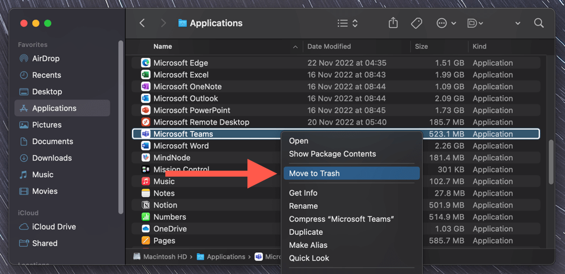Choose Compress “Microsoft Teams”
This screenshot has height=274, width=565.
click(341, 219)
